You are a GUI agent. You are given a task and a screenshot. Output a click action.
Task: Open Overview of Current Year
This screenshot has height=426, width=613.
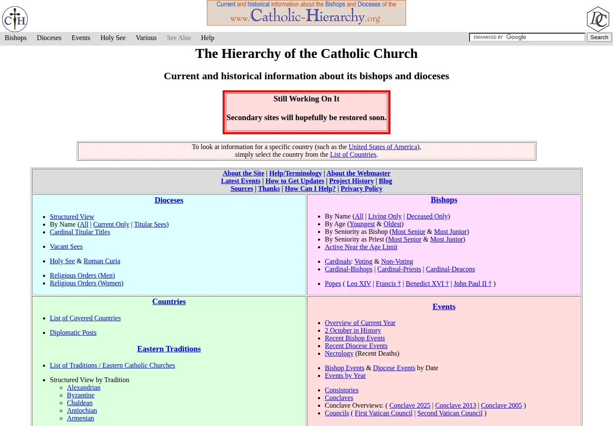(360, 323)
